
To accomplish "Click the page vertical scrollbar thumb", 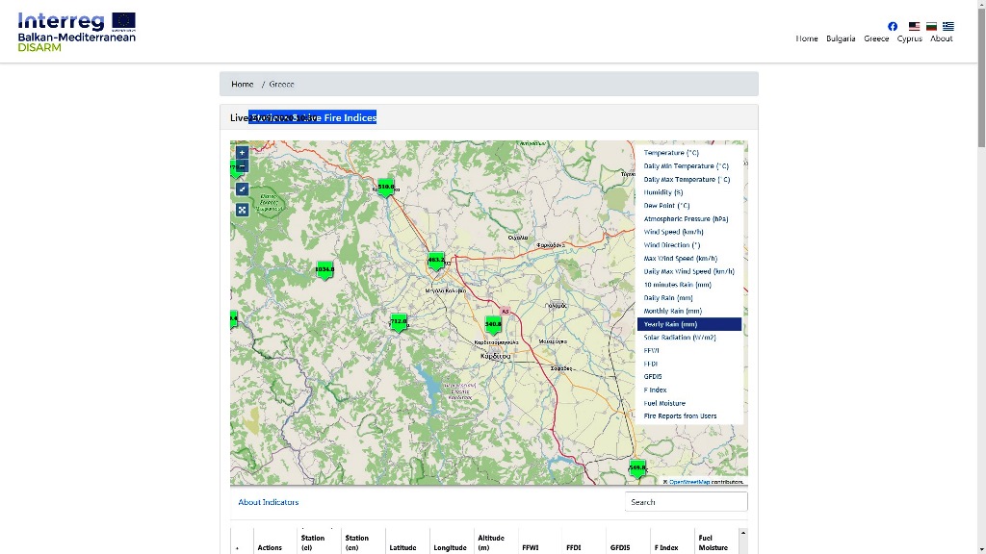I will click(x=981, y=77).
